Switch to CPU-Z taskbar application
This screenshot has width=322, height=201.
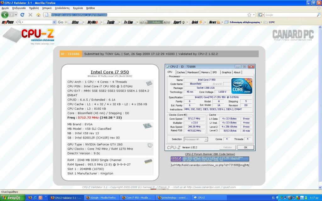[209, 198]
